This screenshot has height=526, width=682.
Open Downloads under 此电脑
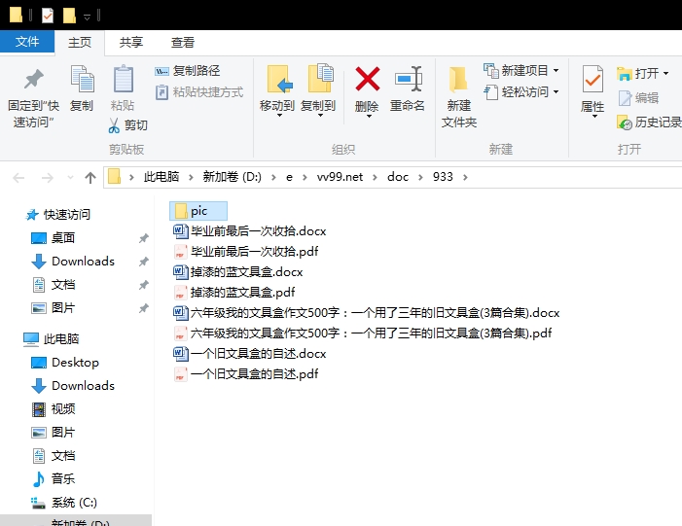73,386
